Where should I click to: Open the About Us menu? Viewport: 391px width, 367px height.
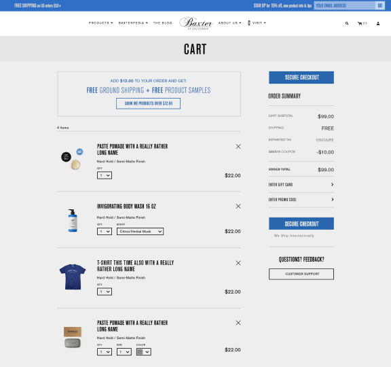229,23
